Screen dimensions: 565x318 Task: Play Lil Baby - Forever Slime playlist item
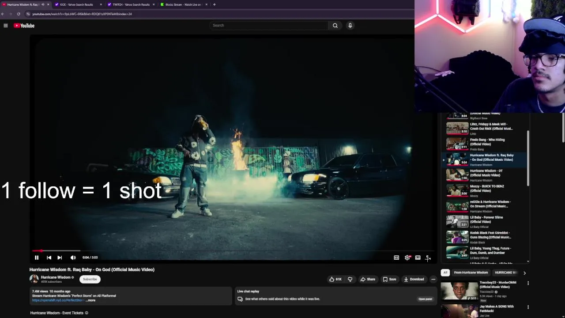pyautogui.click(x=485, y=221)
